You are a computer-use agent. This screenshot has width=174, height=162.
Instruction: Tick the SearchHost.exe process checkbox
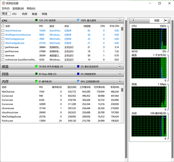[3, 30]
